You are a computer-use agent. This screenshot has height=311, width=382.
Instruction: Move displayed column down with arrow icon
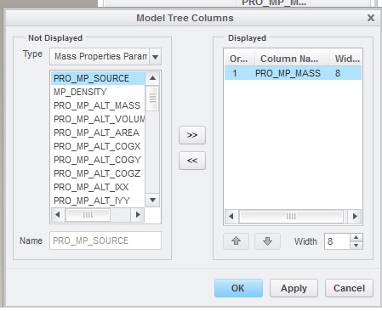coord(267,241)
